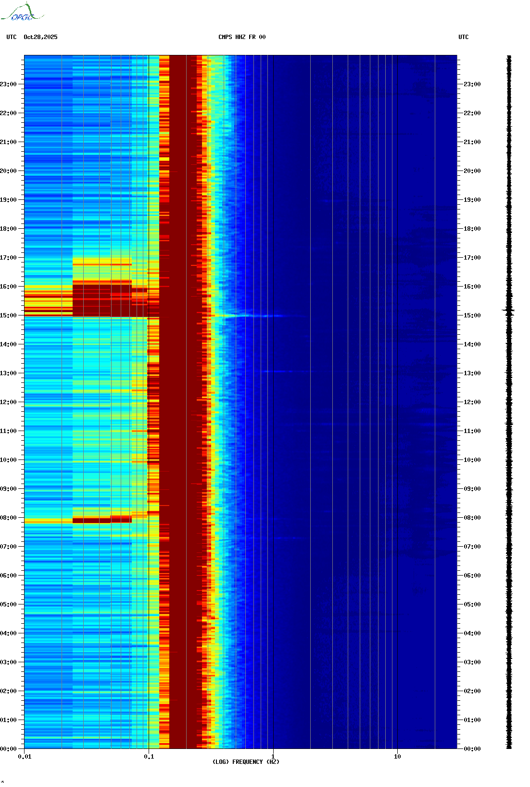Click the seismogram trace spike near 15:00
Screen dimensions: 530x787
click(509, 311)
